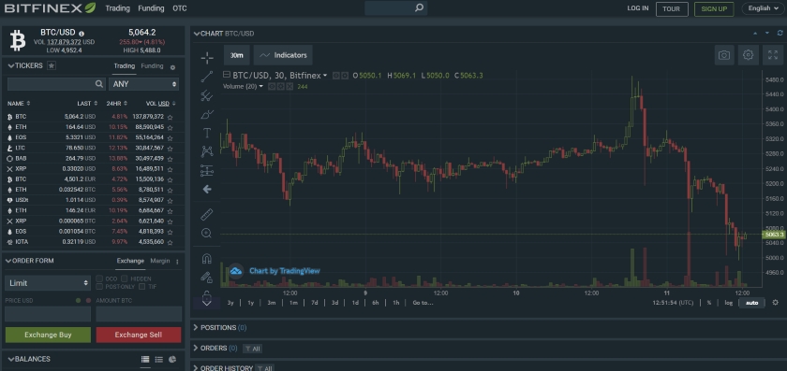787x371 pixels.
Task: Open the Funding menu in the header
Action: [x=151, y=8]
